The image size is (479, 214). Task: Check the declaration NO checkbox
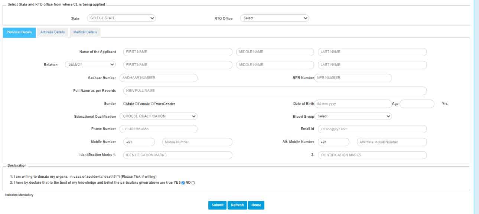click(193, 183)
